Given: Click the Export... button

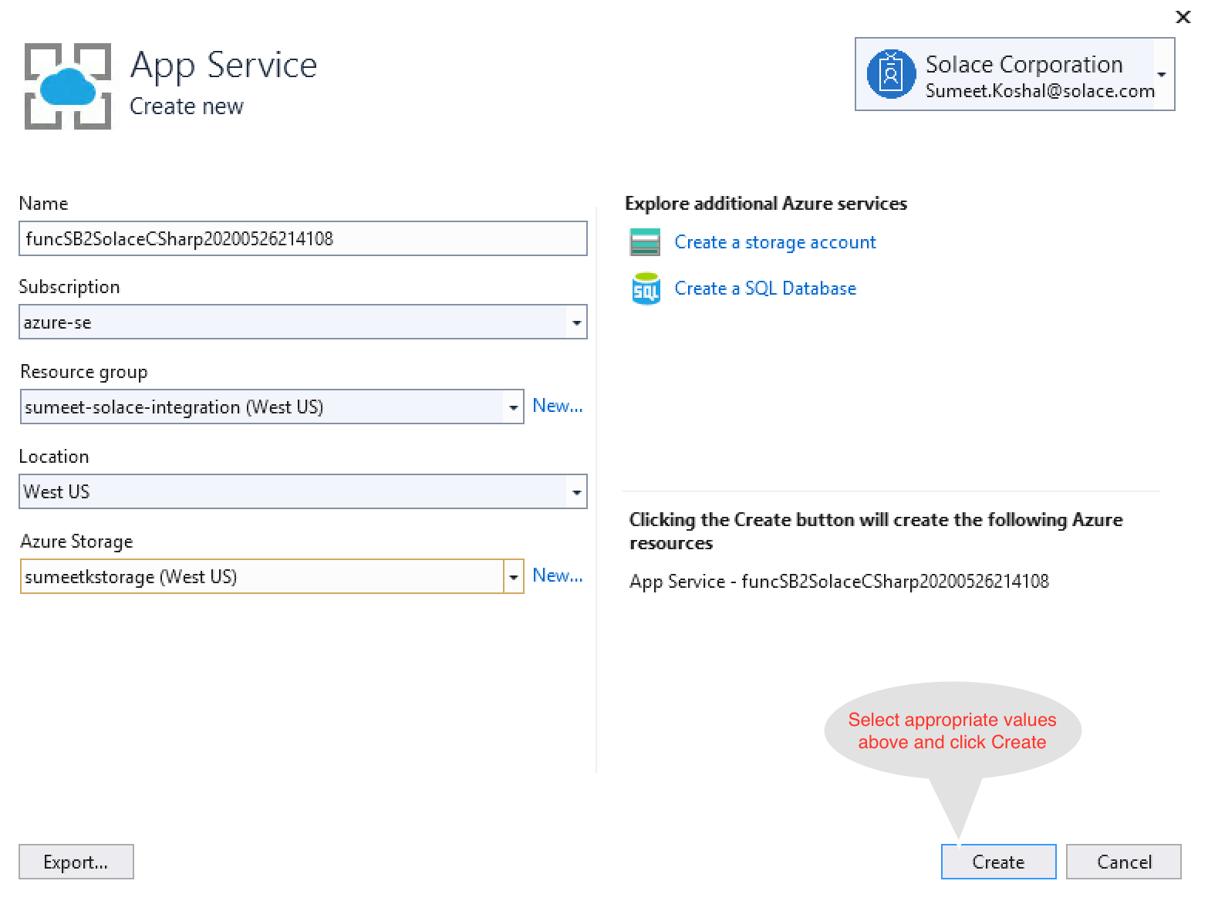Looking at the screenshot, I should 76,862.
